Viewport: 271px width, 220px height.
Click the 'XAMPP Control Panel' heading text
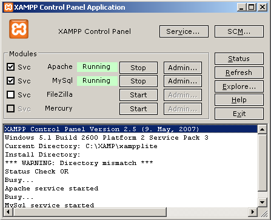[x=95, y=31]
